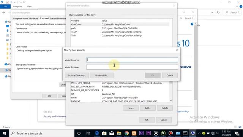
Task: Click the Windows Start button
Action: click(5, 133)
